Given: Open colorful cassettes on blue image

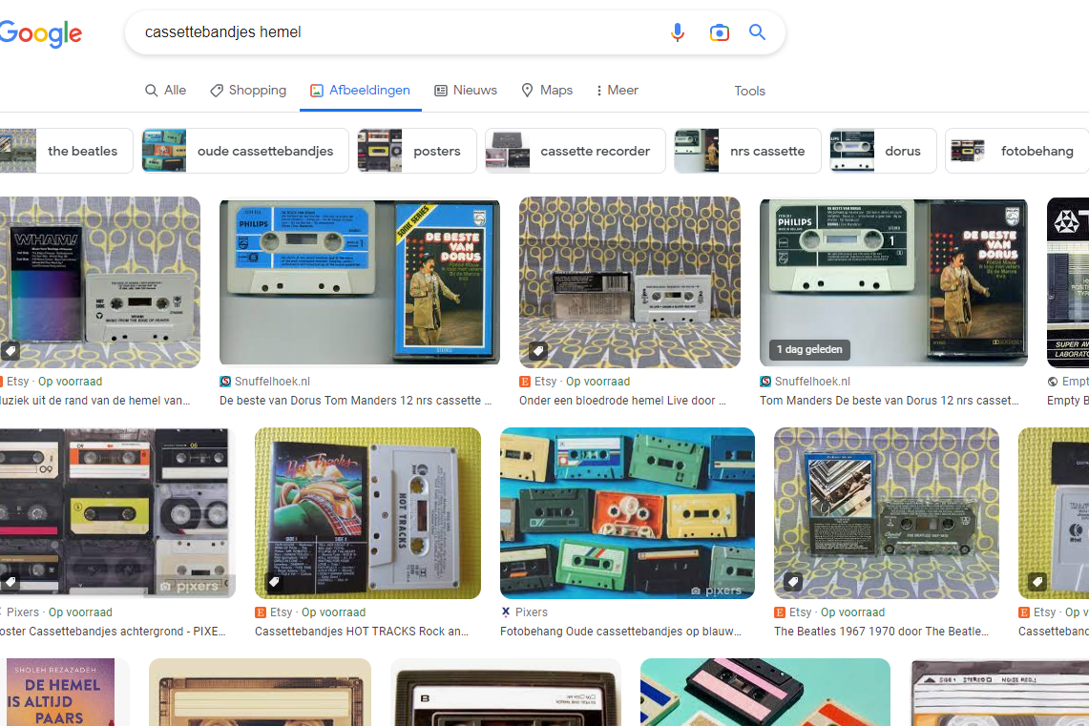Looking at the screenshot, I should 627,512.
